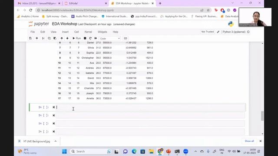Click the Python 3 (ipykernel) kernel label

[x=234, y=32]
